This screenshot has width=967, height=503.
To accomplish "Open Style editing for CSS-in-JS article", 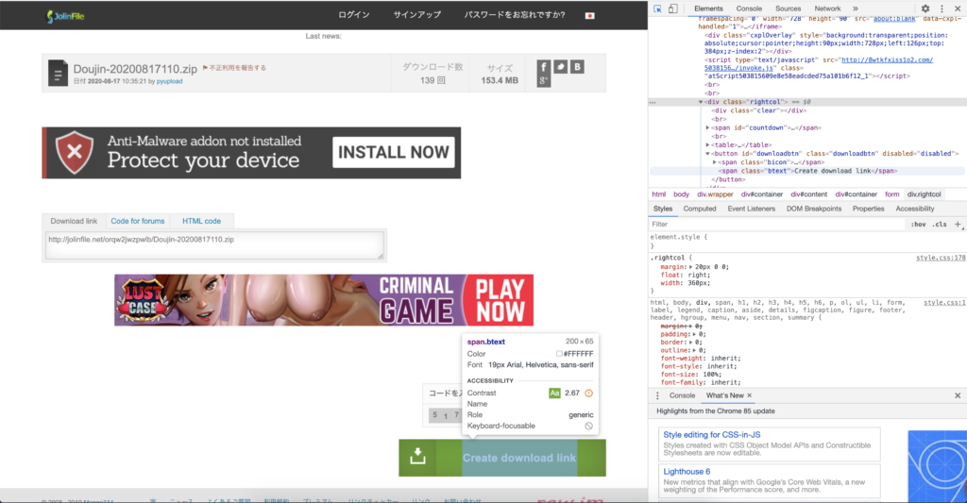I will click(712, 434).
